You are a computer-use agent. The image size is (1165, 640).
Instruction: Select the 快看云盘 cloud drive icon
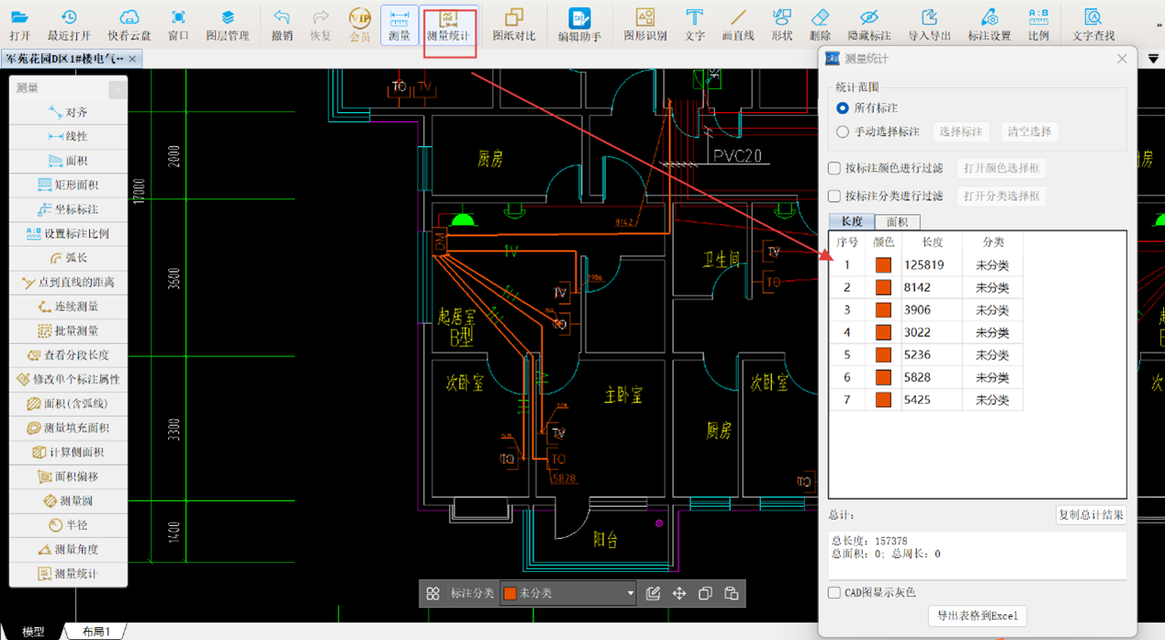pyautogui.click(x=129, y=25)
